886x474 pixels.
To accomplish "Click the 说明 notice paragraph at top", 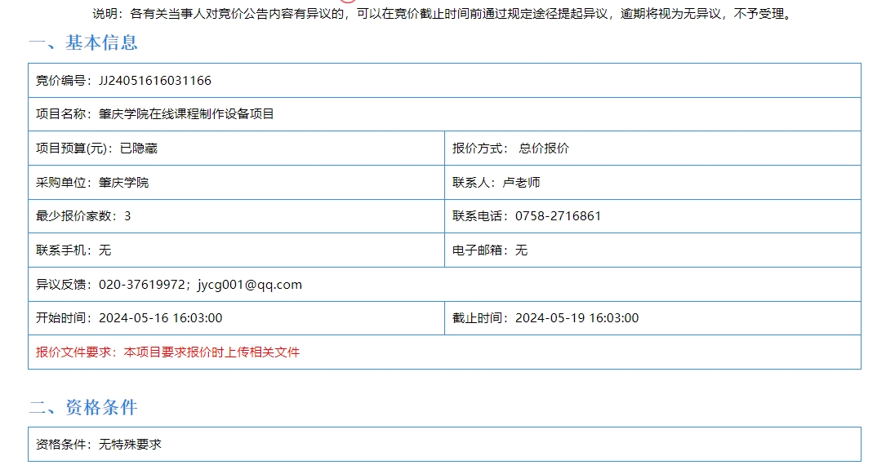I will pos(442,14).
